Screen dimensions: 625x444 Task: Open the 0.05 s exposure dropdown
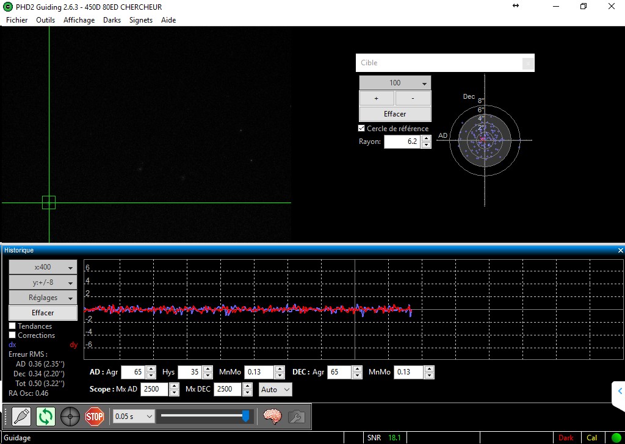[x=133, y=417]
